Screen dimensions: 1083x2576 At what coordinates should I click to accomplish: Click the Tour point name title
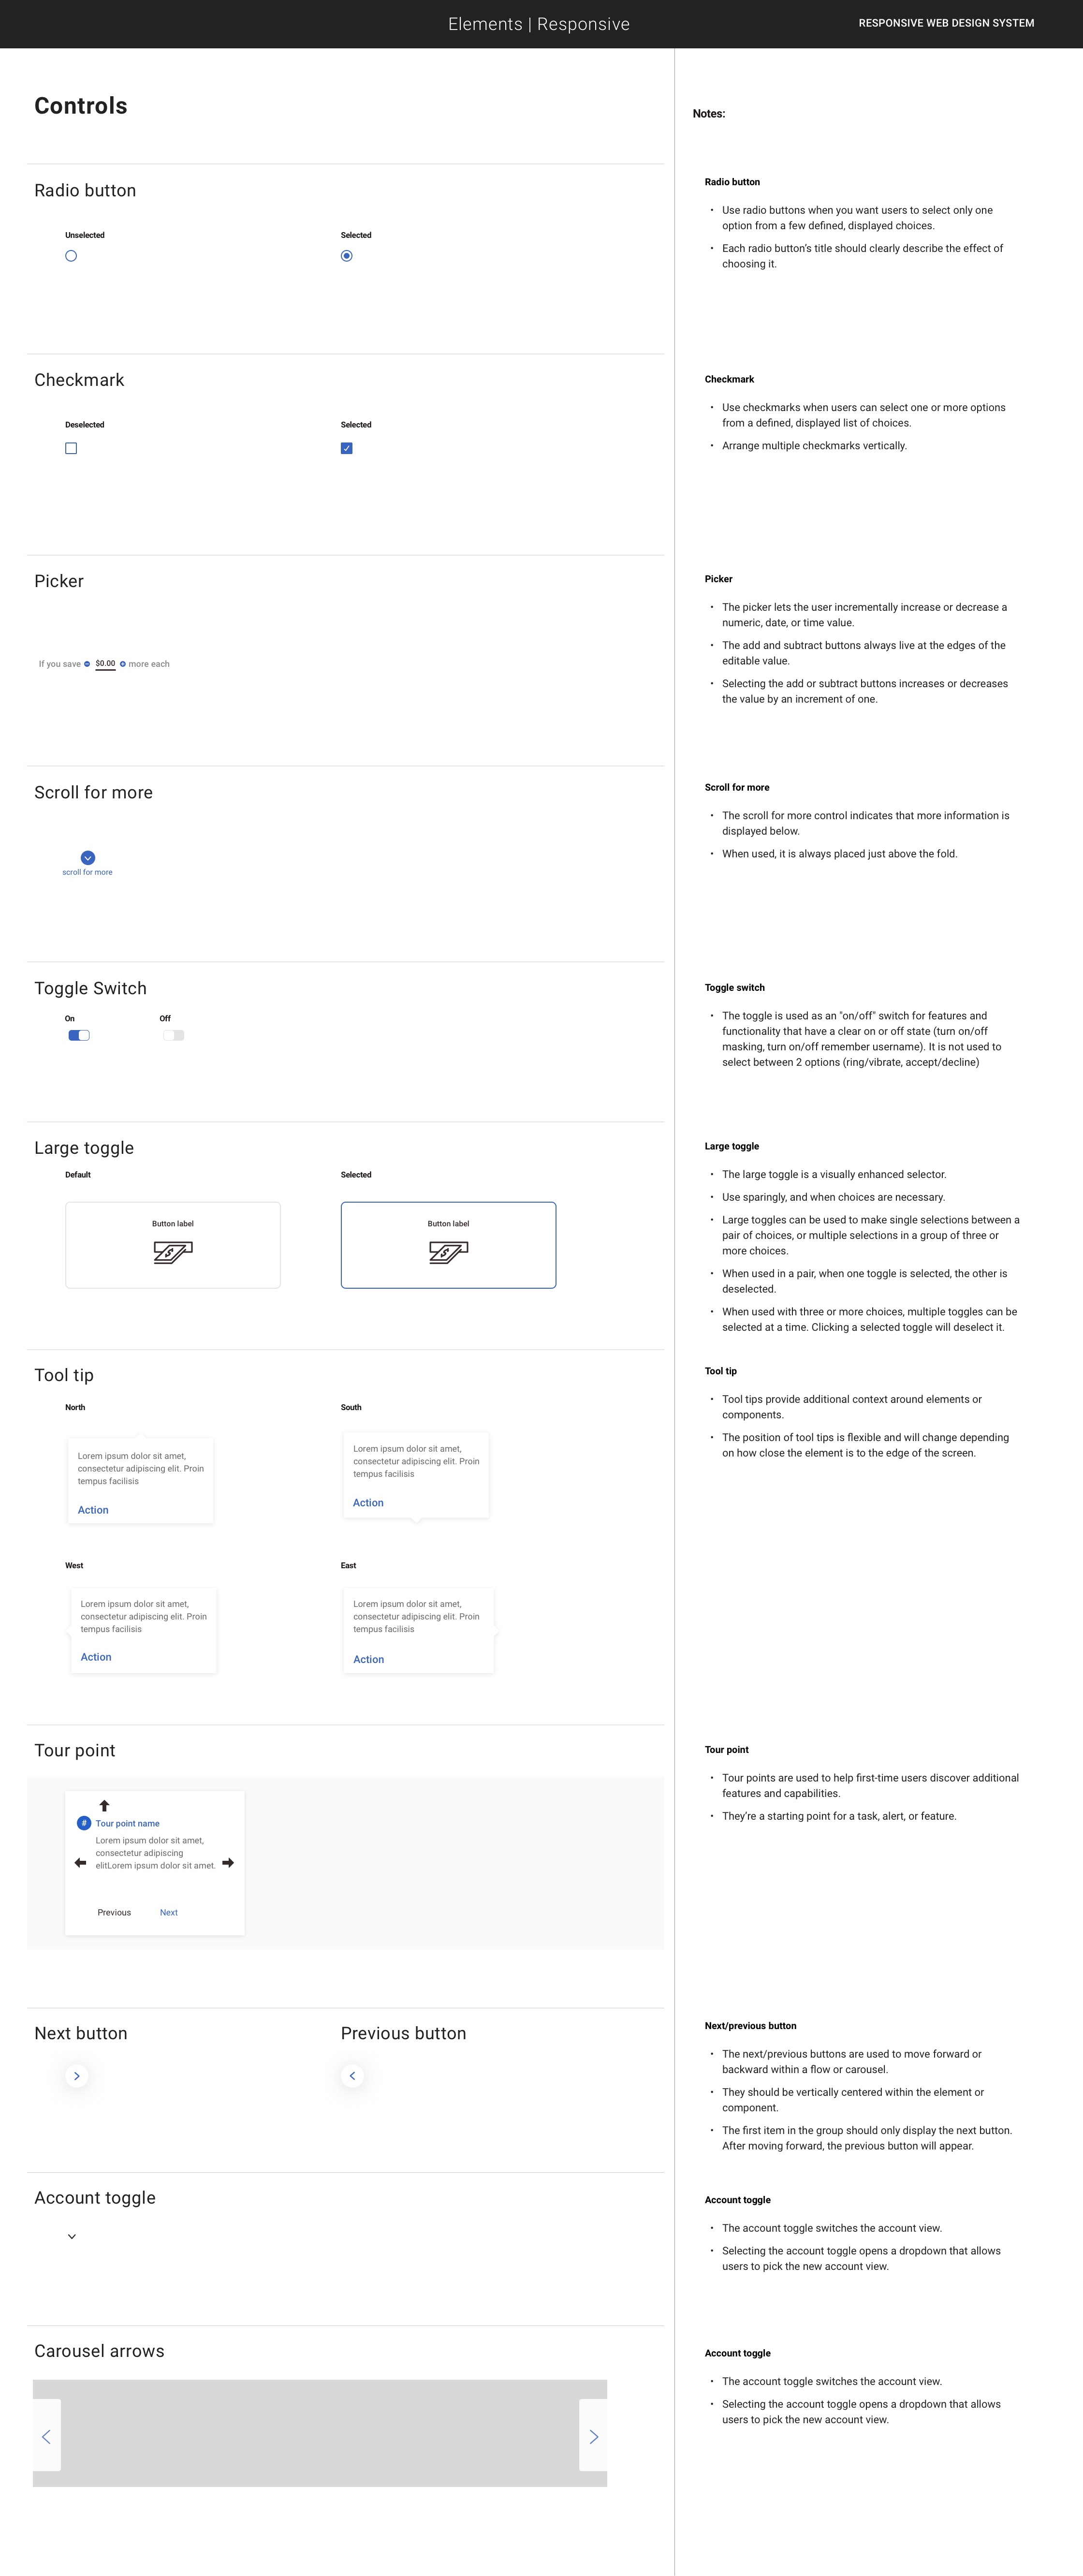pos(127,1824)
